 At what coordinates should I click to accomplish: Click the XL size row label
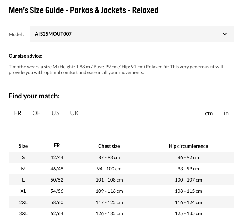[23, 191]
